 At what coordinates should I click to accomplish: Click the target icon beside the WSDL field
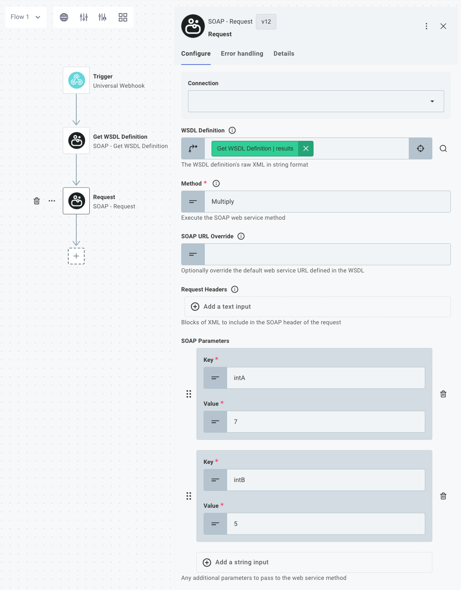click(x=420, y=148)
